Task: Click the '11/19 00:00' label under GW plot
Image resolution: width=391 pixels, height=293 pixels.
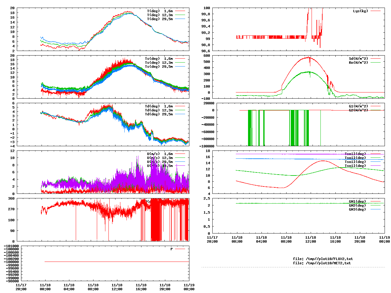Action: coord(384,239)
